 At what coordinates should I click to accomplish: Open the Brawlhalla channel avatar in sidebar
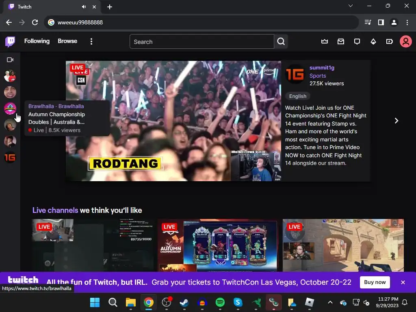[10, 108]
